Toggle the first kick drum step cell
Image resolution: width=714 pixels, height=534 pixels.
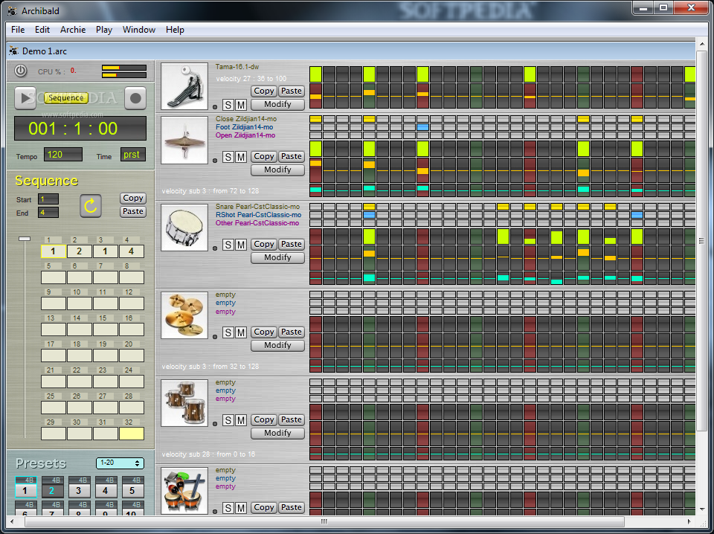[x=315, y=74]
